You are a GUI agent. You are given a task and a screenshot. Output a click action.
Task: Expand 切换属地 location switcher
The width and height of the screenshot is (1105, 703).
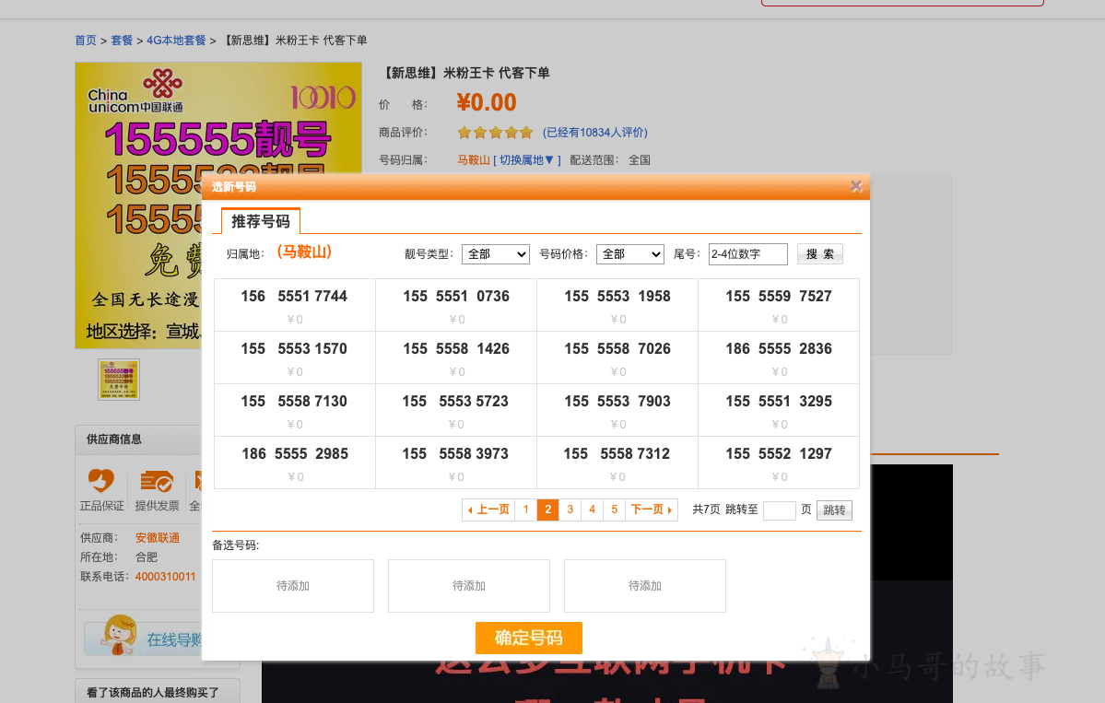click(x=526, y=160)
